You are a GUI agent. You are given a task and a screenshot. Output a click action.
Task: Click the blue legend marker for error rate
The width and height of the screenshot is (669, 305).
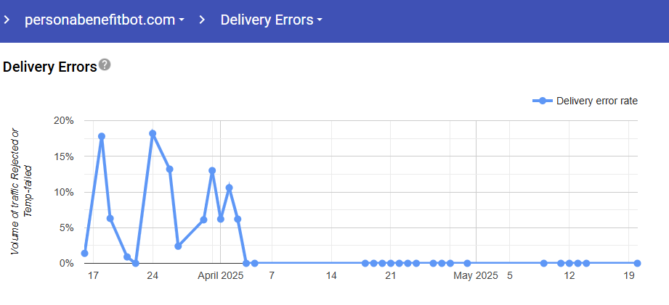coord(543,101)
